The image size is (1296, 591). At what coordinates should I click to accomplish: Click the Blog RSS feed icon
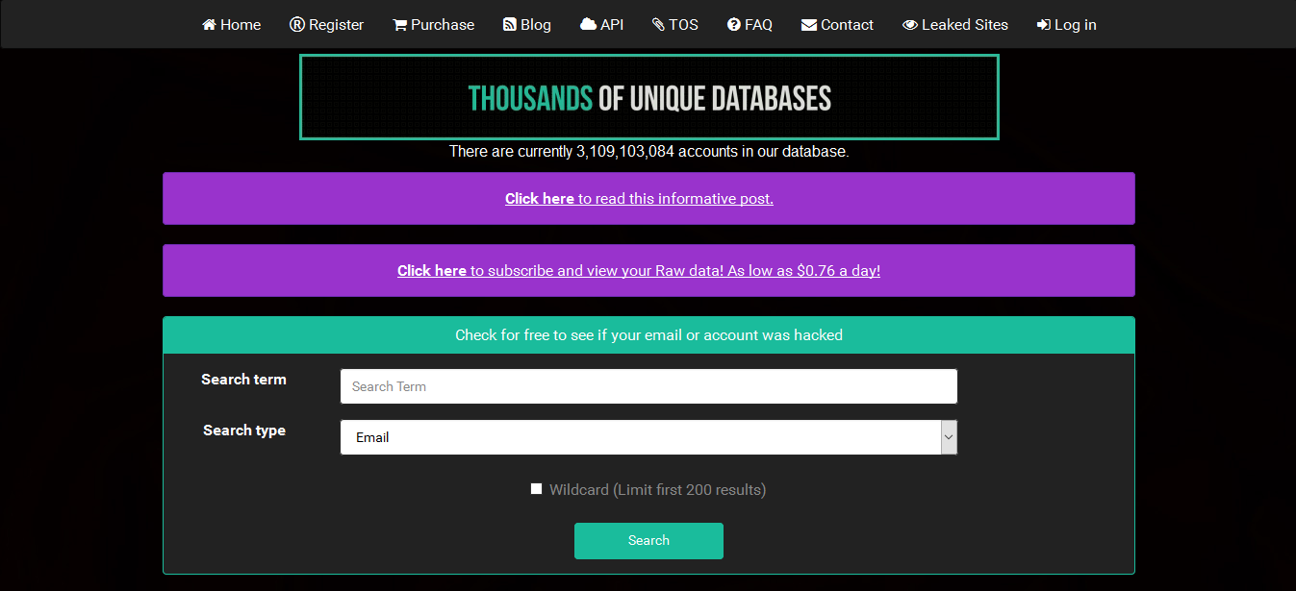coord(510,25)
